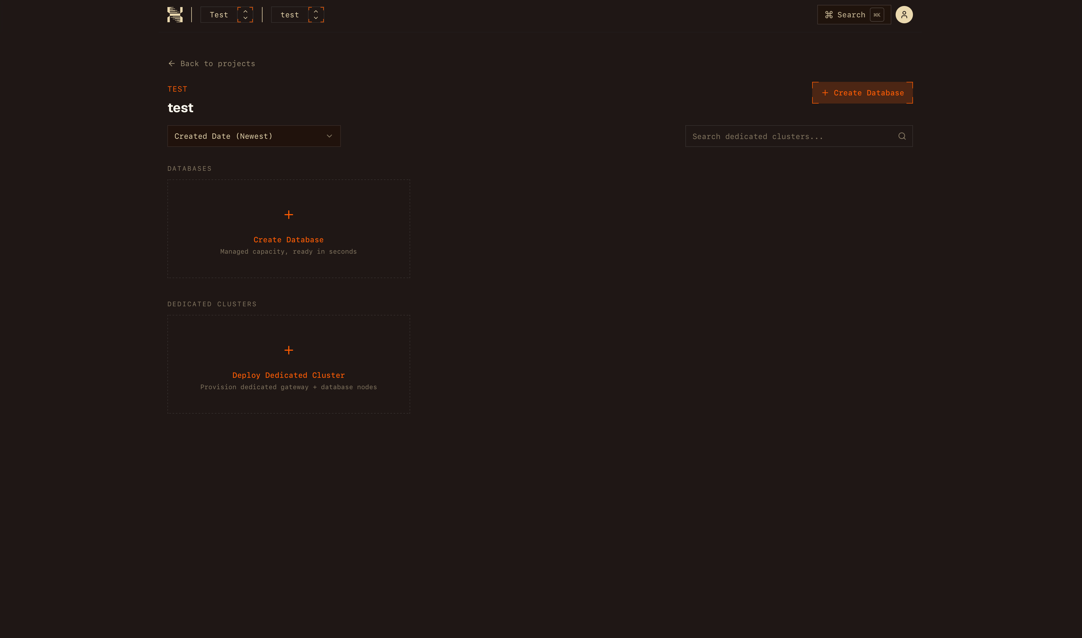Click the plus icon in Databases card
Screen dimensions: 1082x638
(289, 215)
